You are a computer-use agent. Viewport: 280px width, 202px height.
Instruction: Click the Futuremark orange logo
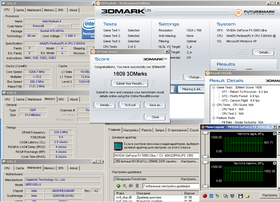tap(238, 13)
